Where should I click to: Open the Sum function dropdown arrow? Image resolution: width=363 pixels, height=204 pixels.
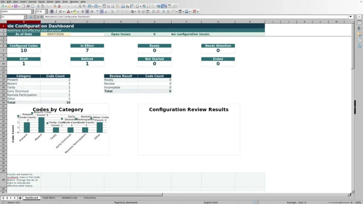click(38, 17)
